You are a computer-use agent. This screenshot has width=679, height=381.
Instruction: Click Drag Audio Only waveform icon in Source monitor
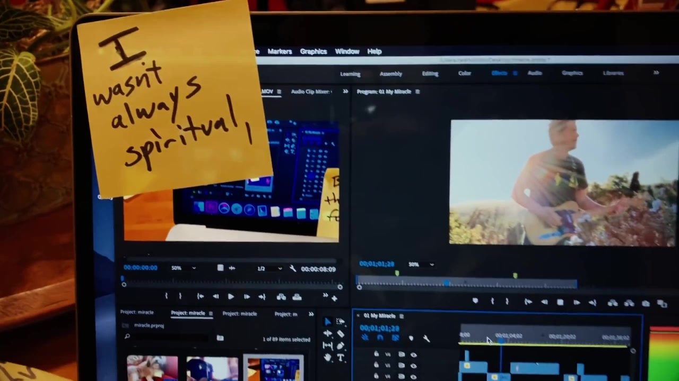pos(232,268)
